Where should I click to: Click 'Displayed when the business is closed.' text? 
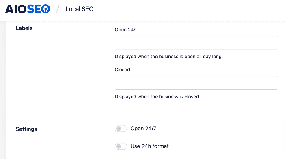click(x=158, y=97)
